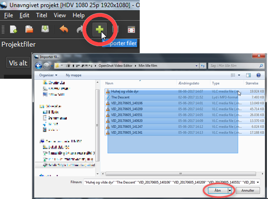Click the OpenShot Video Editor breadcrumb

tap(116, 66)
